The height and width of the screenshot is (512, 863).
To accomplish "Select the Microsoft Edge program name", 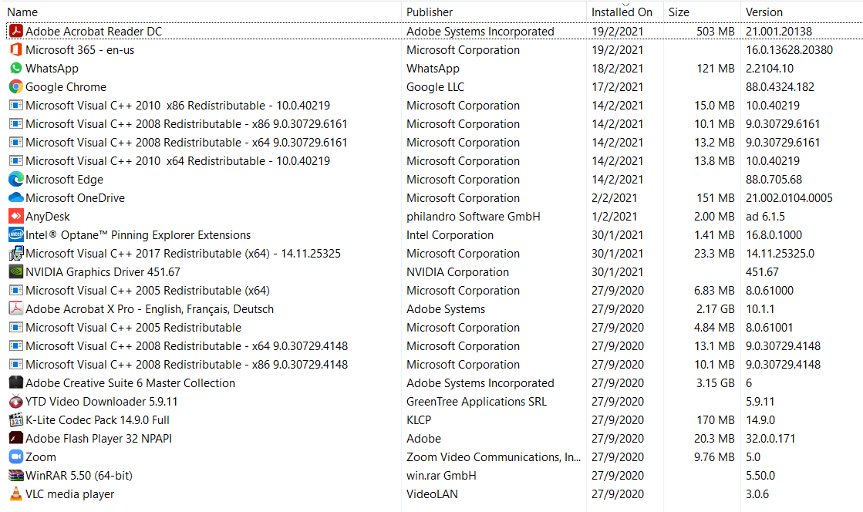I will coord(64,180).
